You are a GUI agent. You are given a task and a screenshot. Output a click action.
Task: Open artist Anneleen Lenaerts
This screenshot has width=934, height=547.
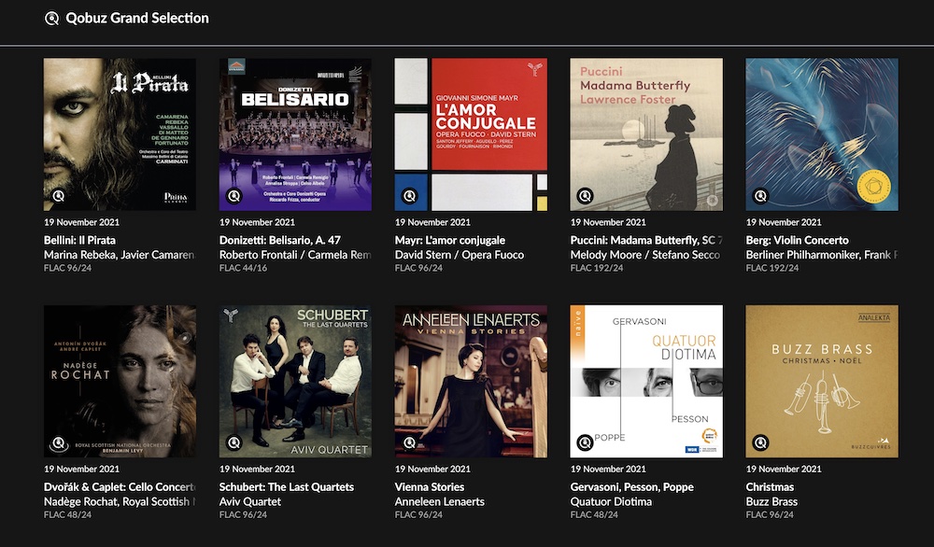[x=440, y=502]
